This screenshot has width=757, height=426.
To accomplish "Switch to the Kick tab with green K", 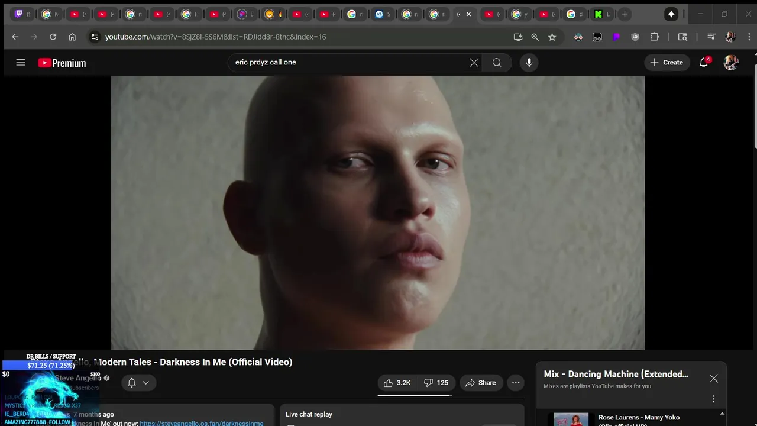I will 602,14.
